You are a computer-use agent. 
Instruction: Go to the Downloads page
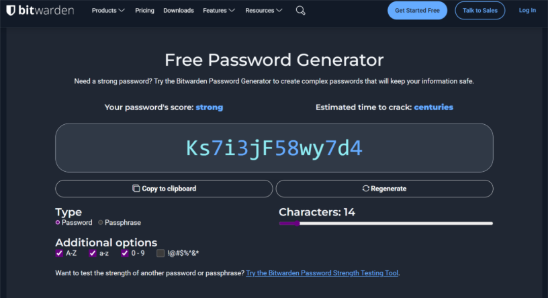pyautogui.click(x=179, y=11)
